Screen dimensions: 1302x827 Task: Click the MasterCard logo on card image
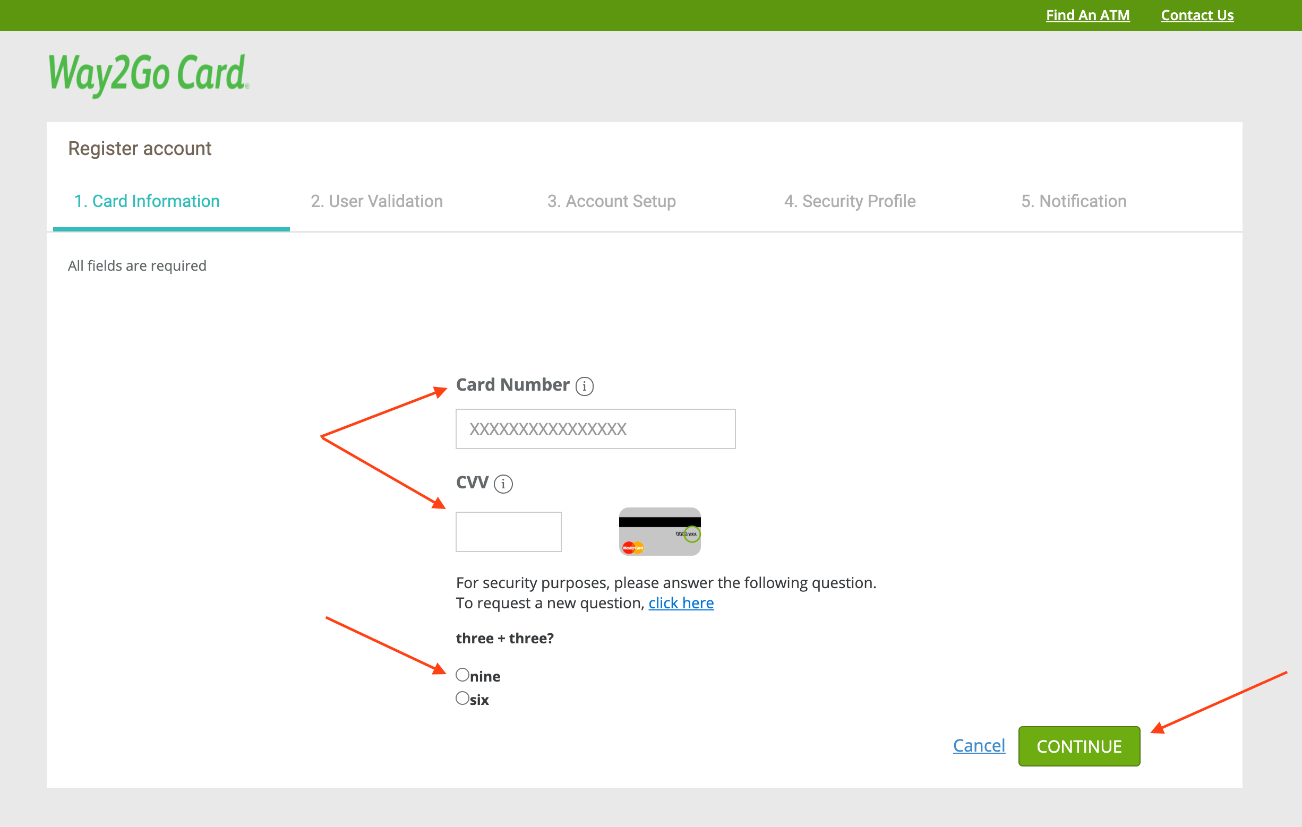[x=632, y=548]
